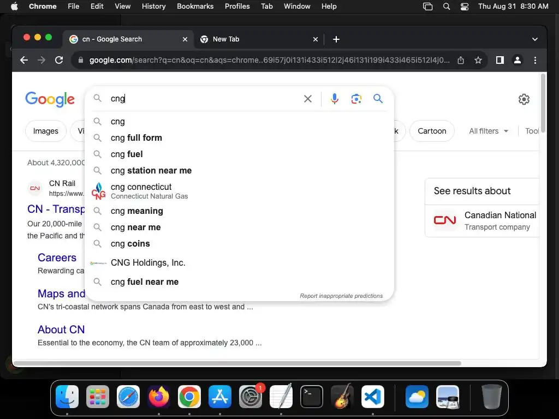Viewport: 559px width, 419px height.
Task: Bookmark this page with star icon
Action: 478,60
